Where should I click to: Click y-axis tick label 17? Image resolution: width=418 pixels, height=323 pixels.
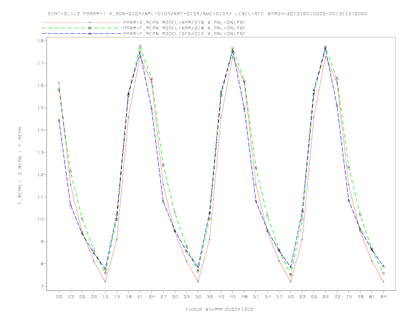pyautogui.click(x=41, y=63)
